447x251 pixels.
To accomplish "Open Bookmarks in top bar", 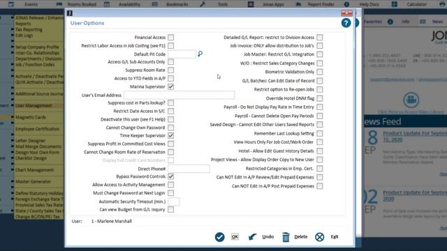I will pos(177,4).
